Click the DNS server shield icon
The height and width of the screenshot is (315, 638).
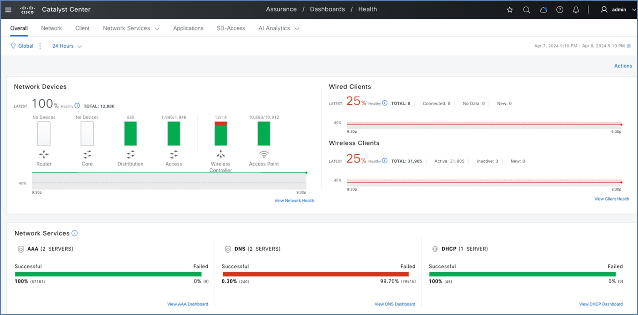[x=228, y=249]
